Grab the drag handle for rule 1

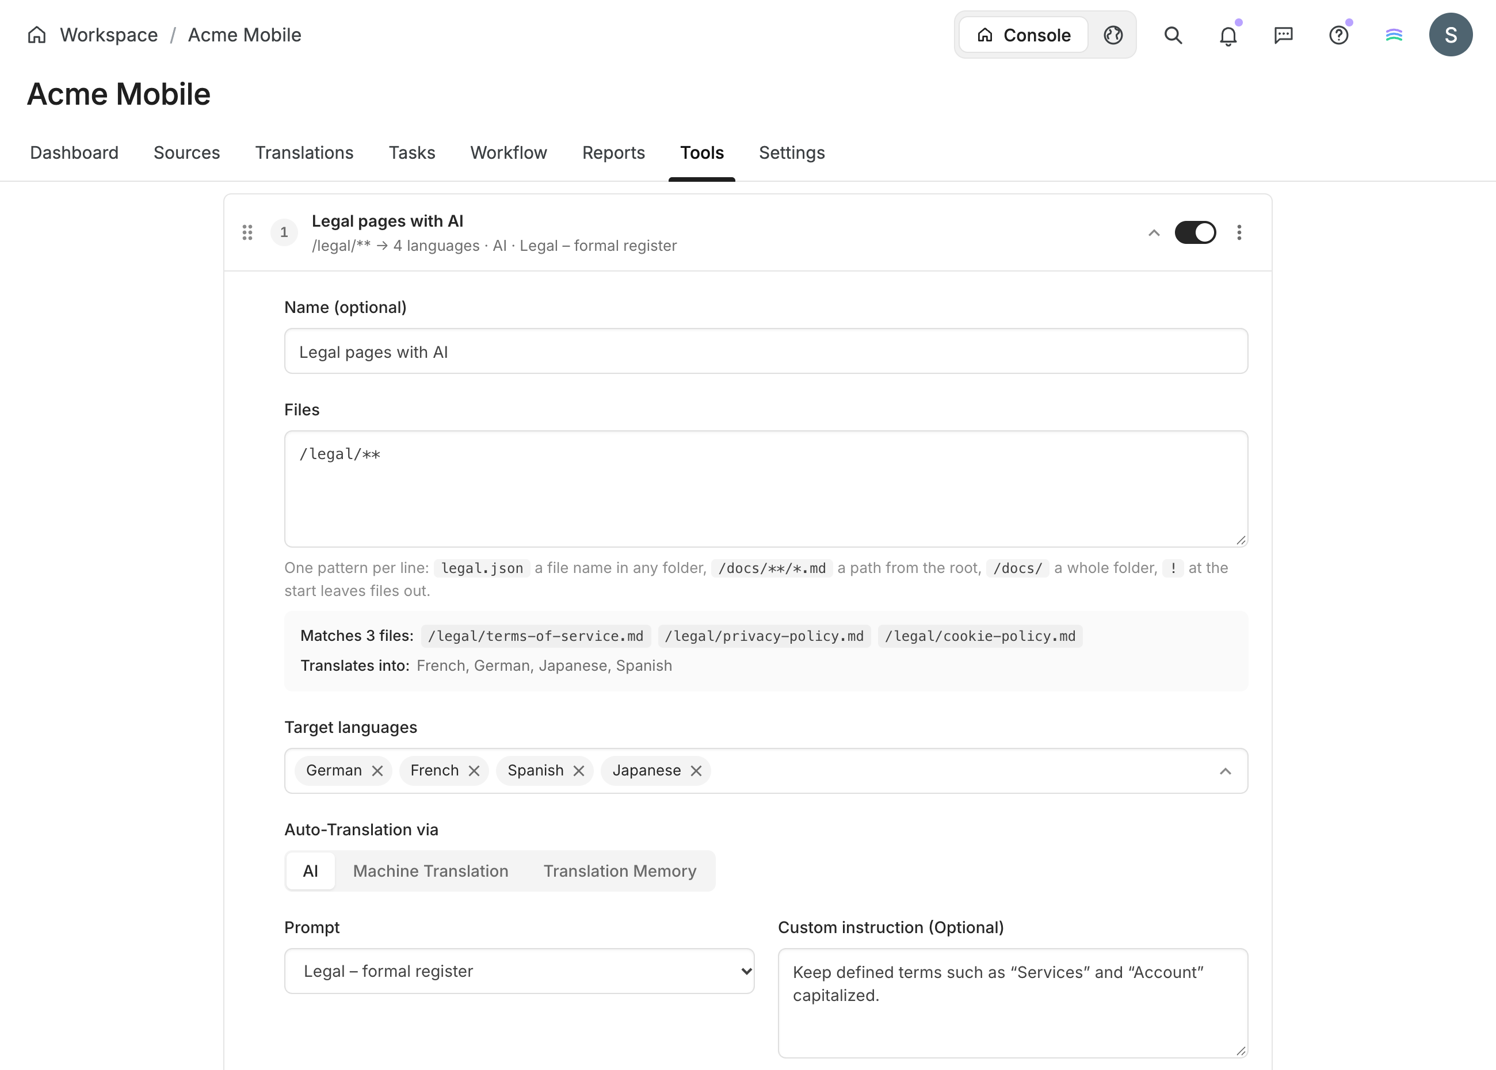[247, 232]
